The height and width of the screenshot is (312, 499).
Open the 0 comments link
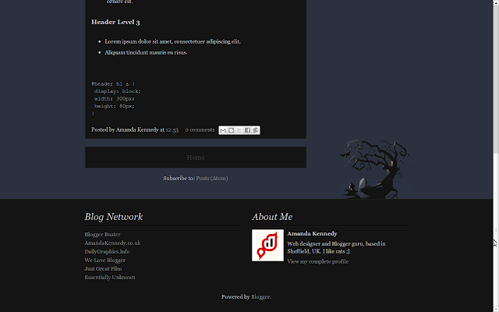tap(200, 130)
